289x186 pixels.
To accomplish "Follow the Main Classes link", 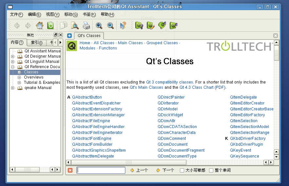I will [130, 43].
